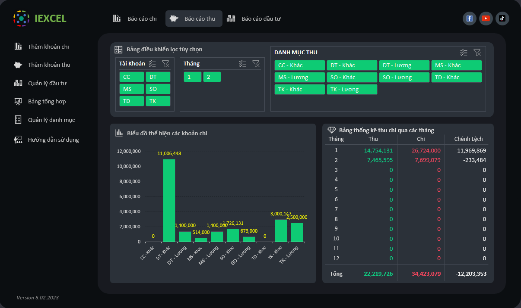Click the diamond icon beside Bảng thống kê
The width and height of the screenshot is (521, 308).
coord(332,130)
